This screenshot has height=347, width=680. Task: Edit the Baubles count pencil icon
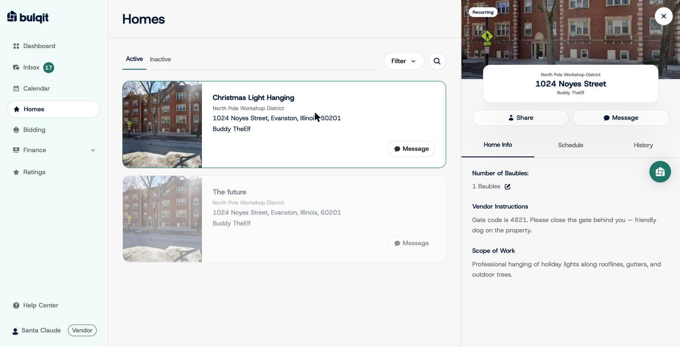coord(507,187)
